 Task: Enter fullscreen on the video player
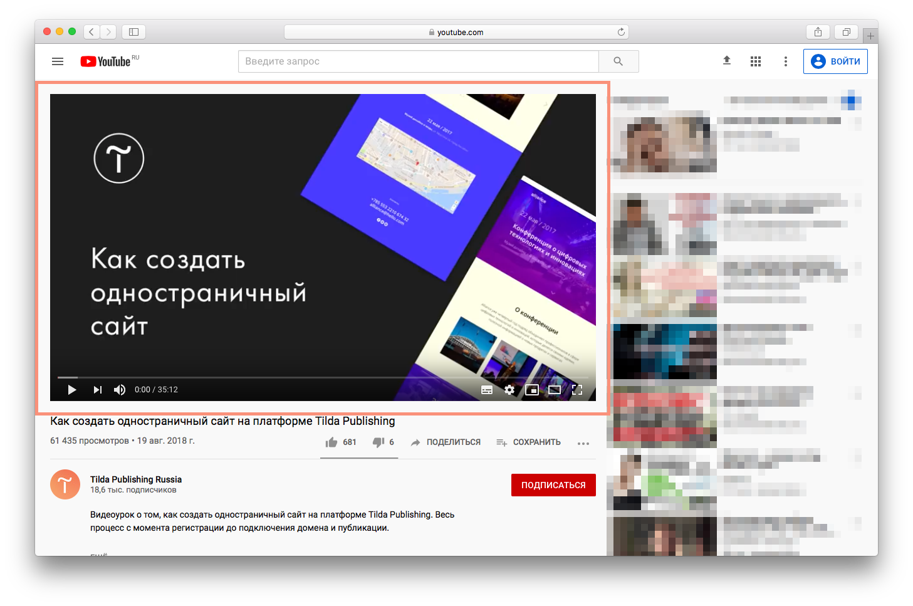(577, 390)
